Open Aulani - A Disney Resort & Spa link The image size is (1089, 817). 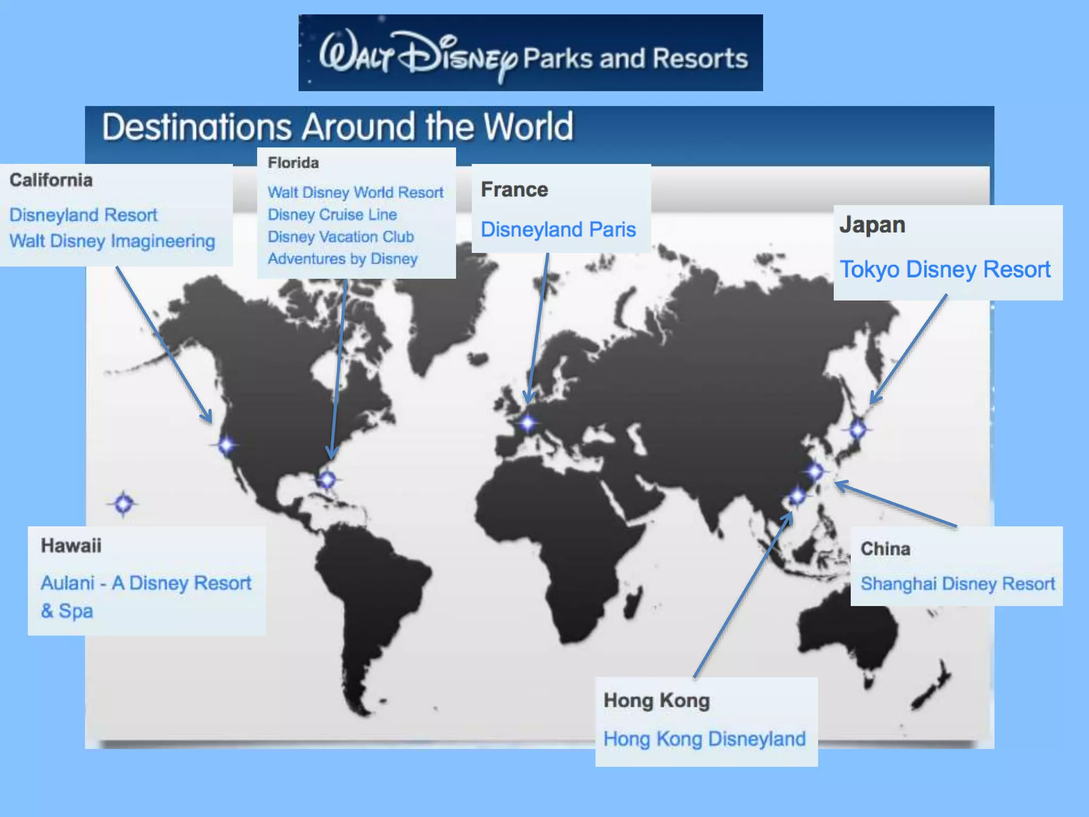pos(146,596)
